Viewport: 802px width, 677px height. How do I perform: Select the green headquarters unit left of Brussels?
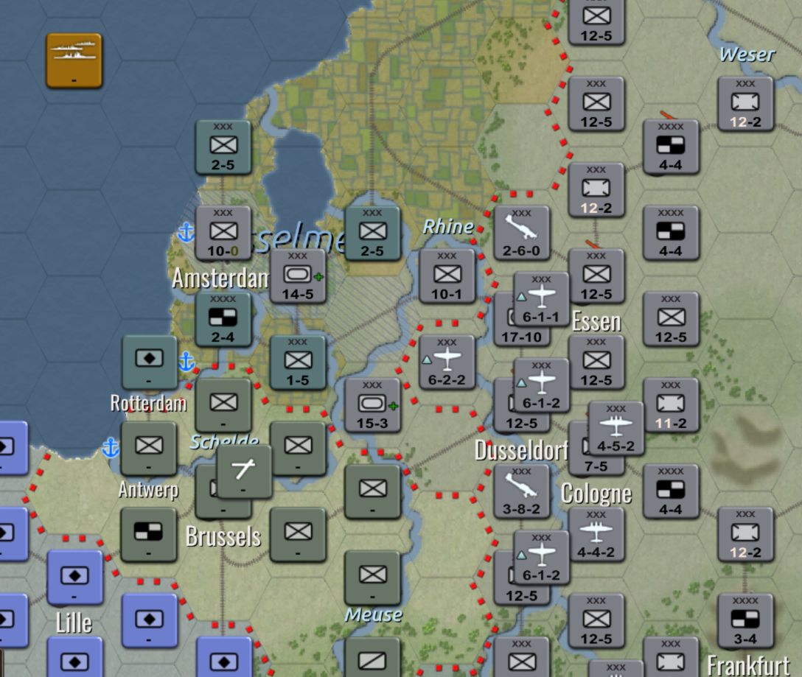tap(149, 535)
